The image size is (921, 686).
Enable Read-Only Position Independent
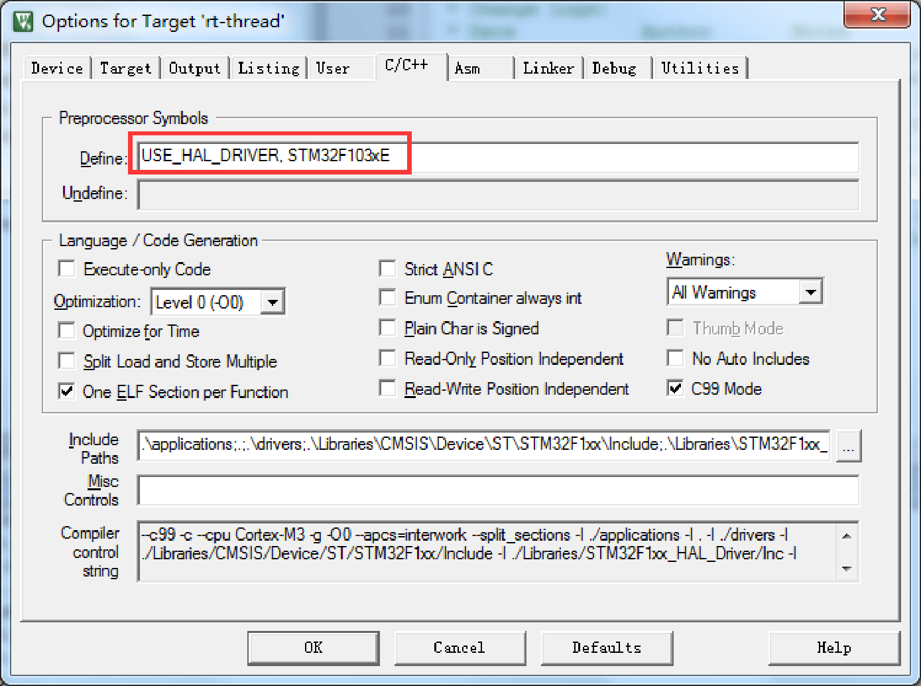pos(388,358)
